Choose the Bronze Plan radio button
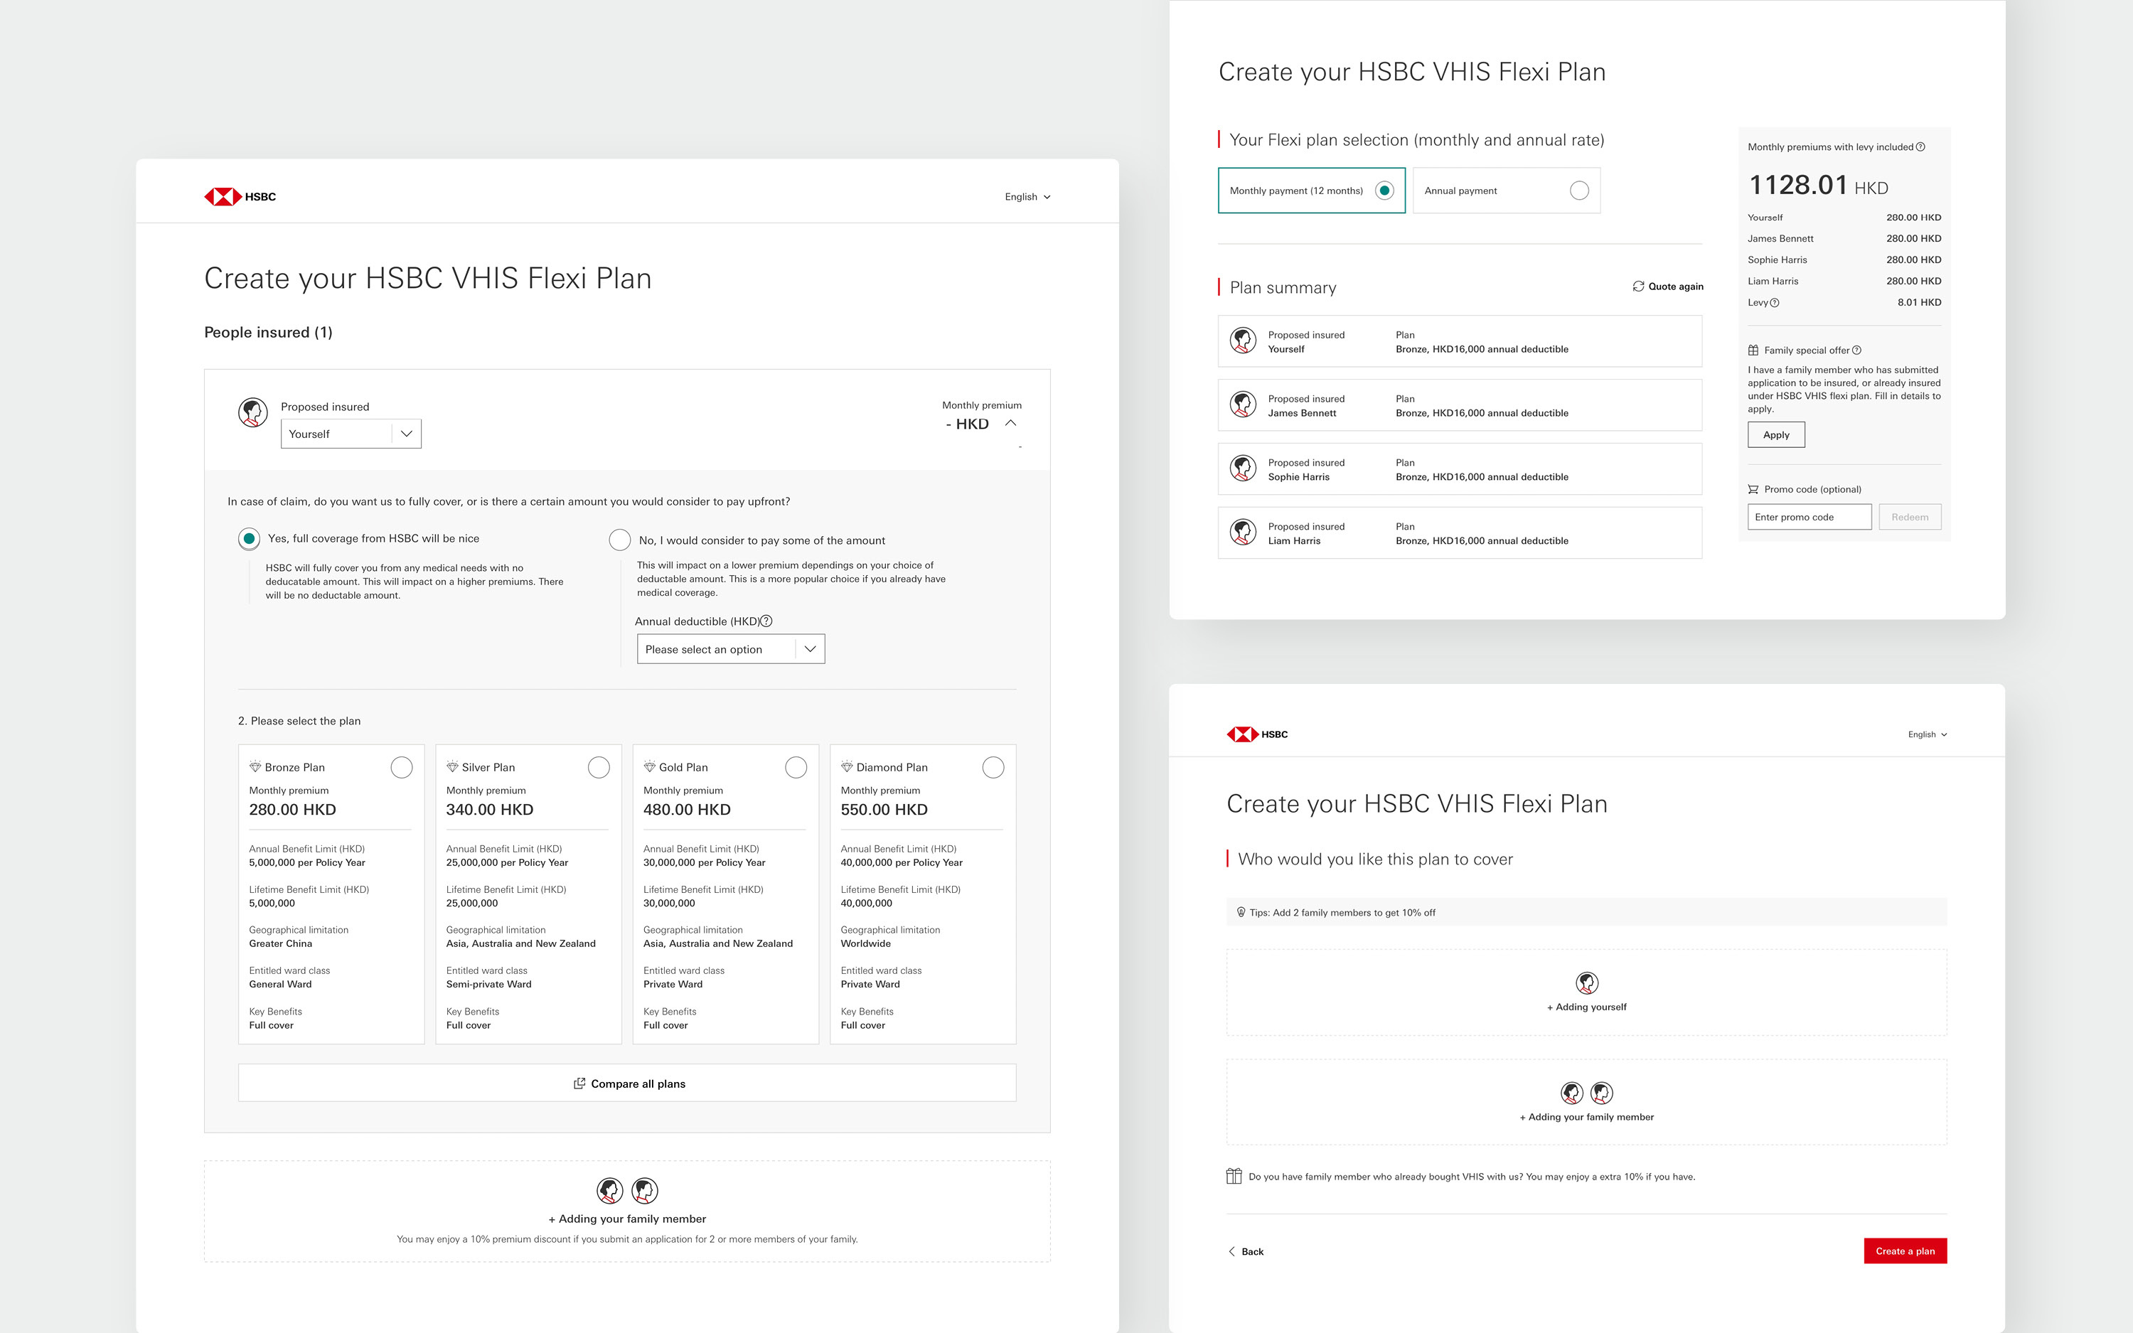Screen dimensions: 2133x1333 [401, 767]
